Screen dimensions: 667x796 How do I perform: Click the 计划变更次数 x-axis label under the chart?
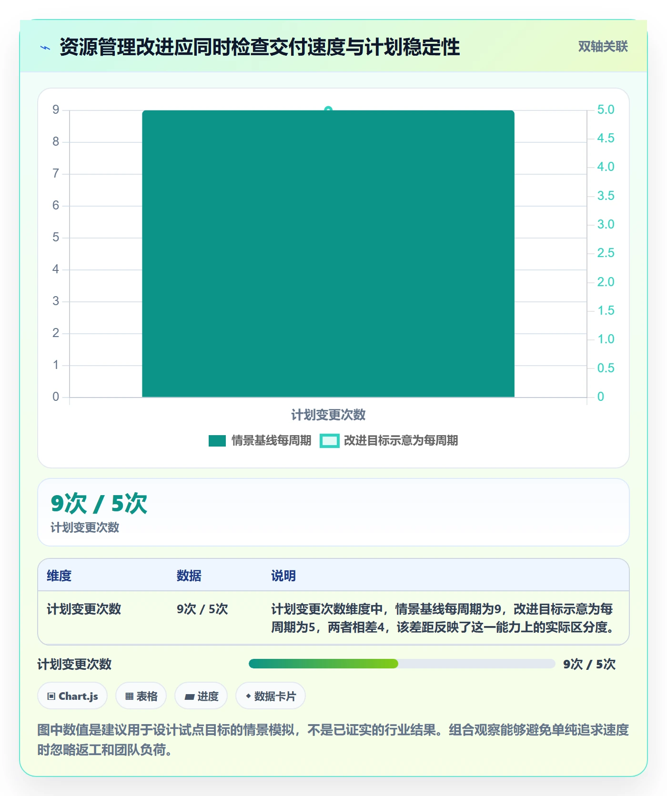[328, 415]
